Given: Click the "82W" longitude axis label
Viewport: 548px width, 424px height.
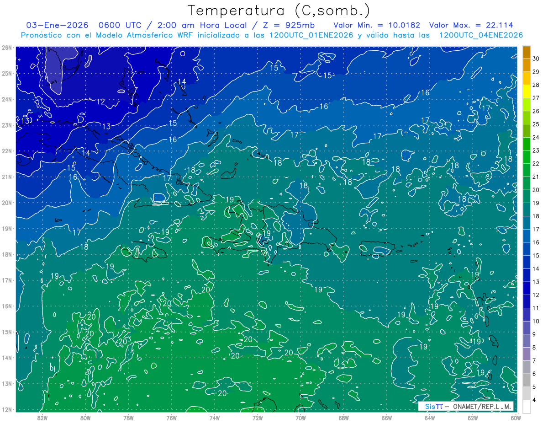Looking at the screenshot, I should point(42,418).
